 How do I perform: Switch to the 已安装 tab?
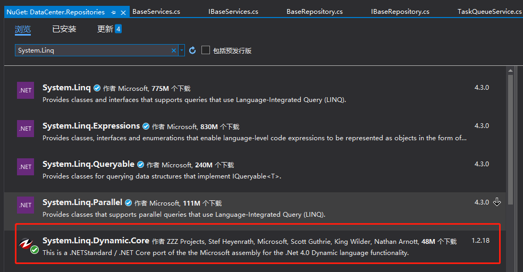[64, 29]
